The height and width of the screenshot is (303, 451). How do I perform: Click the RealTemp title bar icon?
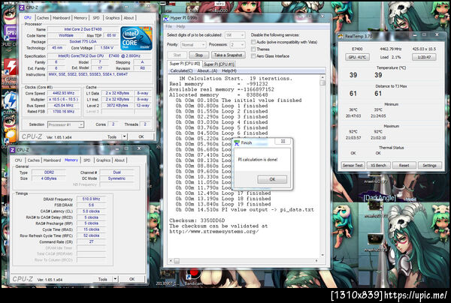pos(341,36)
